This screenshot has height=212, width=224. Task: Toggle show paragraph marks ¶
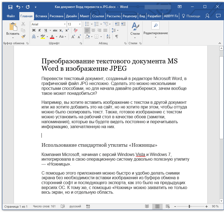pos(117,37)
